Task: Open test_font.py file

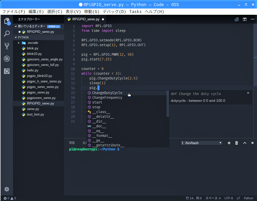Action: click(x=39, y=115)
